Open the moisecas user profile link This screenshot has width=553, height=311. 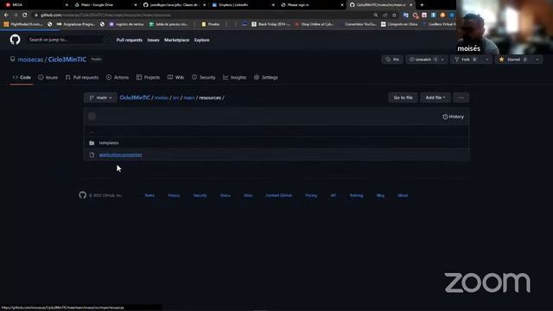click(x=30, y=60)
